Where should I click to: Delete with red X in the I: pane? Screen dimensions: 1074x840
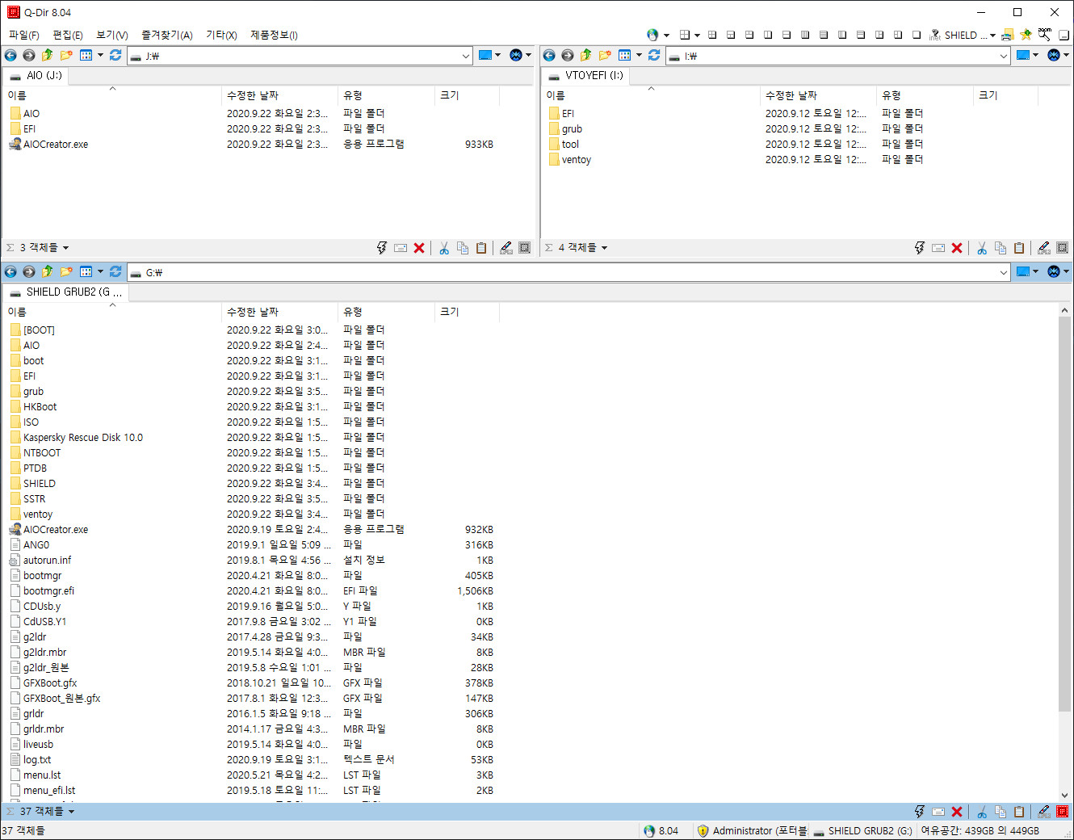point(957,248)
